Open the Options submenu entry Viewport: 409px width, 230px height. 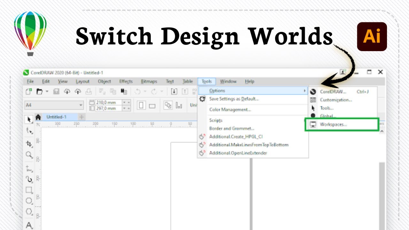pyautogui.click(x=253, y=91)
